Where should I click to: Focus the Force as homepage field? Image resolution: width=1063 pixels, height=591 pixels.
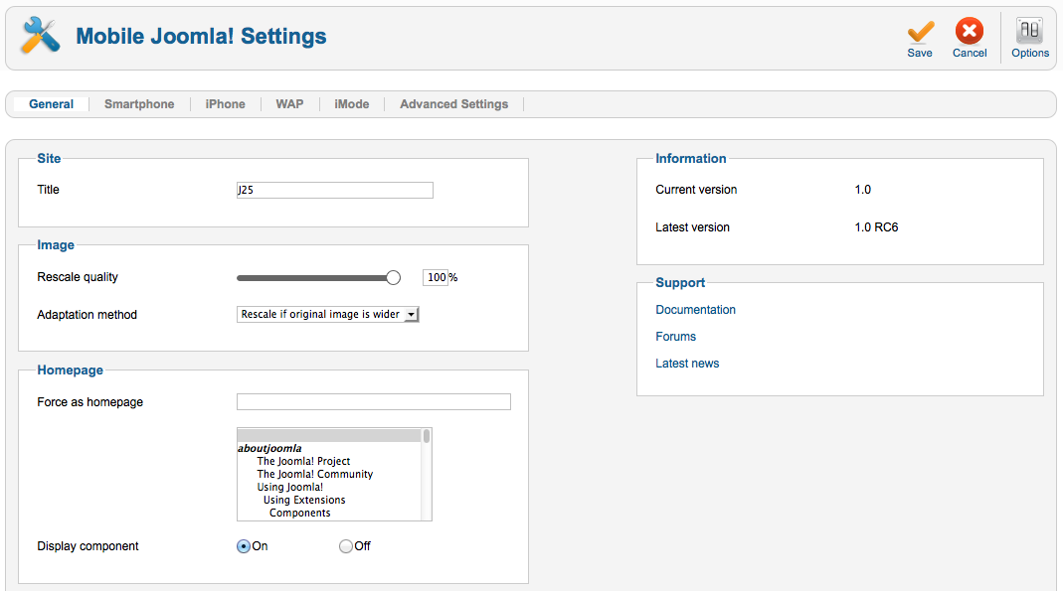(x=374, y=401)
